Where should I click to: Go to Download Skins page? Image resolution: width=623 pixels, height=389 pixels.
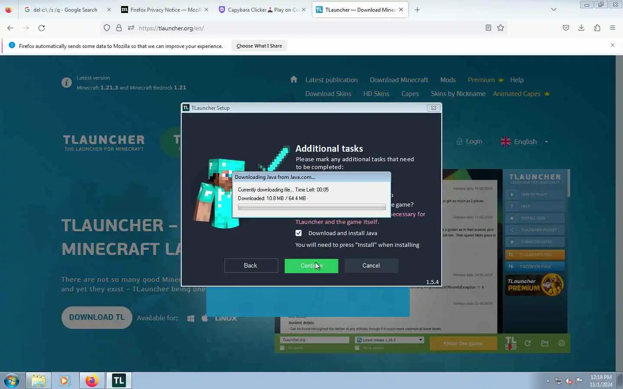coord(328,94)
